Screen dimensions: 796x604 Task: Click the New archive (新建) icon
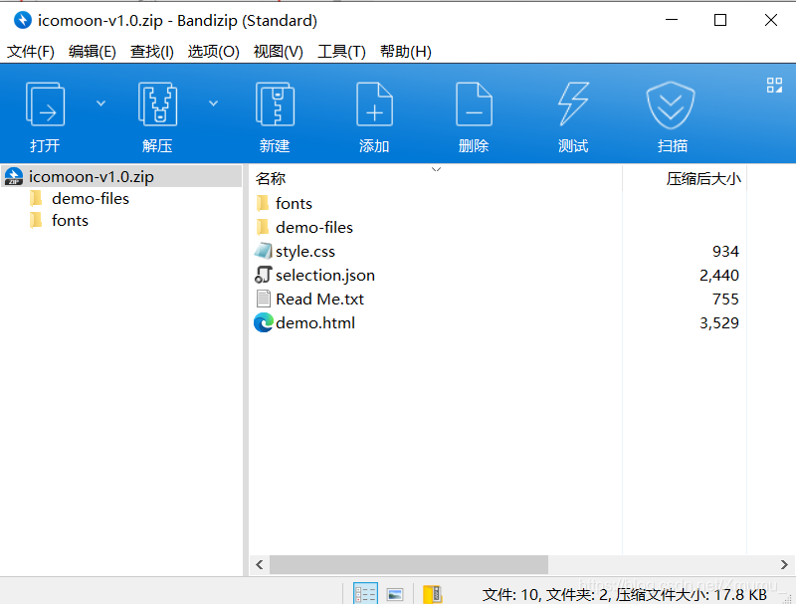pyautogui.click(x=275, y=104)
